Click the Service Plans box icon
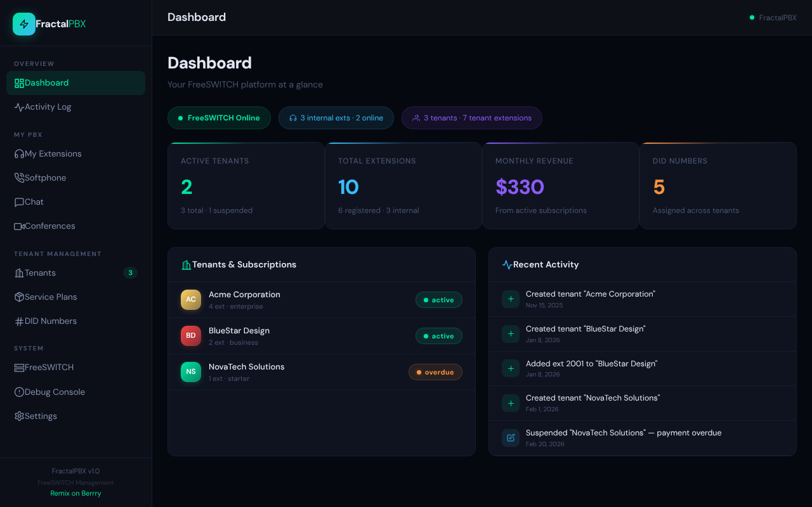 [19, 297]
